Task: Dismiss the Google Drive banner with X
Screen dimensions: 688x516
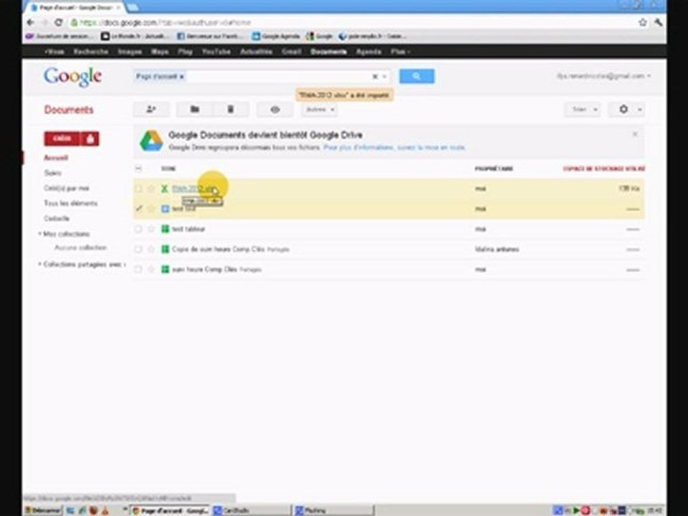Action: pyautogui.click(x=634, y=134)
